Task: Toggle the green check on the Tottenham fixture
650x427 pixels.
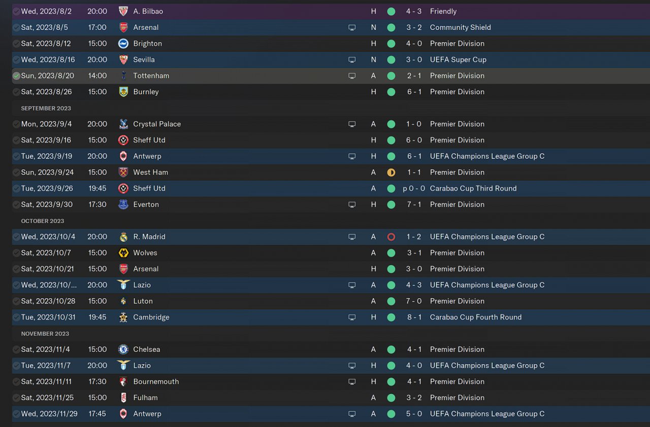Action: coord(17,76)
